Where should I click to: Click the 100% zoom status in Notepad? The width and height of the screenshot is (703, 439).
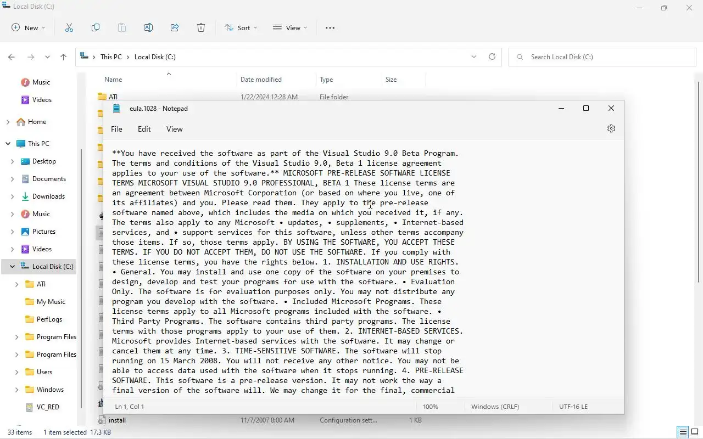click(x=431, y=407)
